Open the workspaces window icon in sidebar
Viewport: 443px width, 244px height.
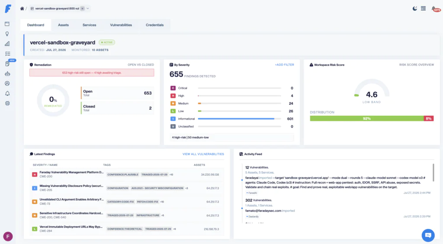(7, 24)
